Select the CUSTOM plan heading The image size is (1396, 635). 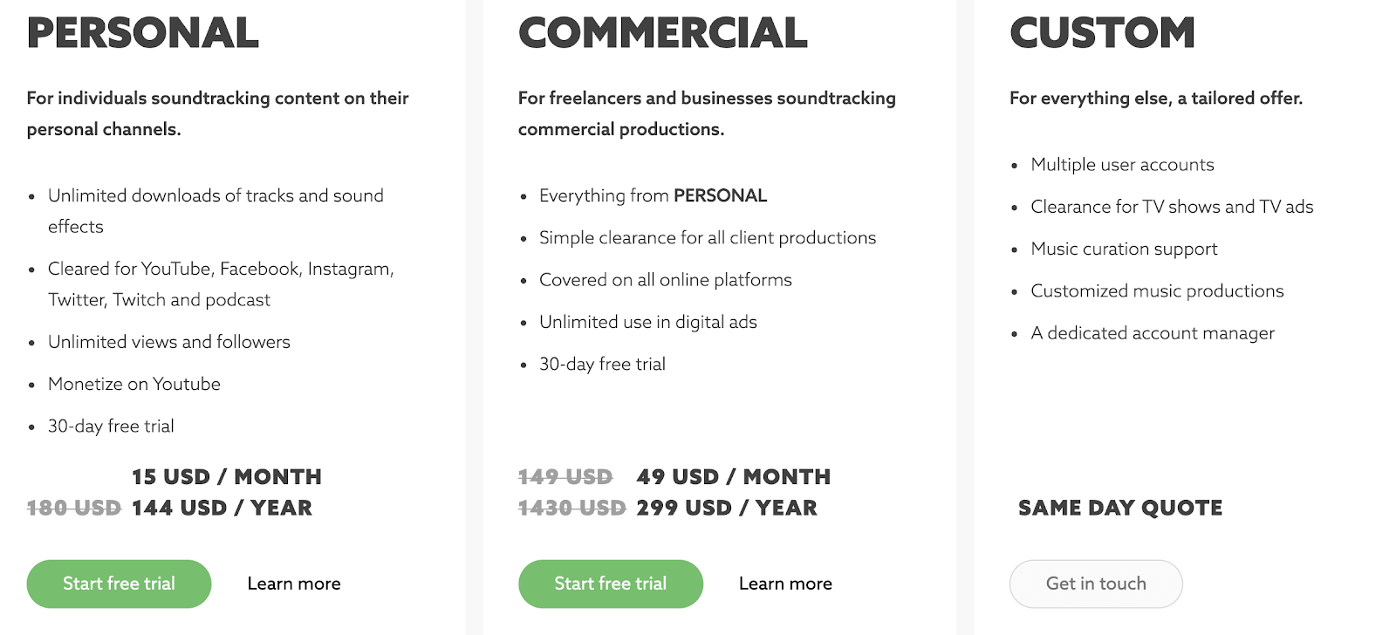[x=1102, y=33]
